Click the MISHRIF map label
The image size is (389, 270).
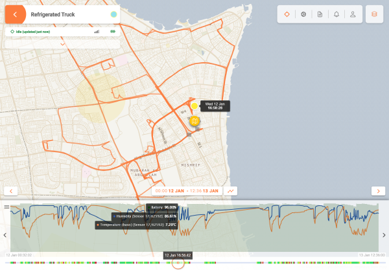click(x=191, y=165)
